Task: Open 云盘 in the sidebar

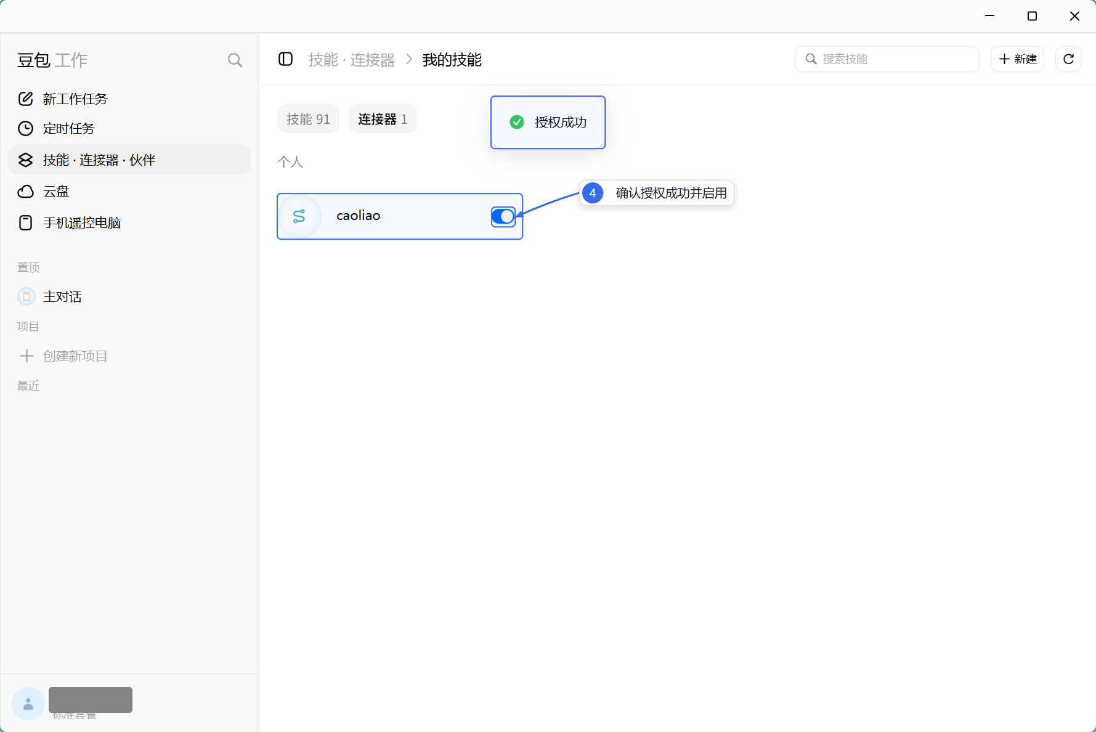Action: (129, 192)
